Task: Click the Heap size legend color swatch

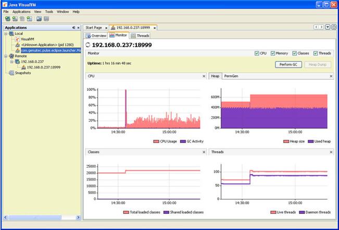Action: tap(285, 141)
